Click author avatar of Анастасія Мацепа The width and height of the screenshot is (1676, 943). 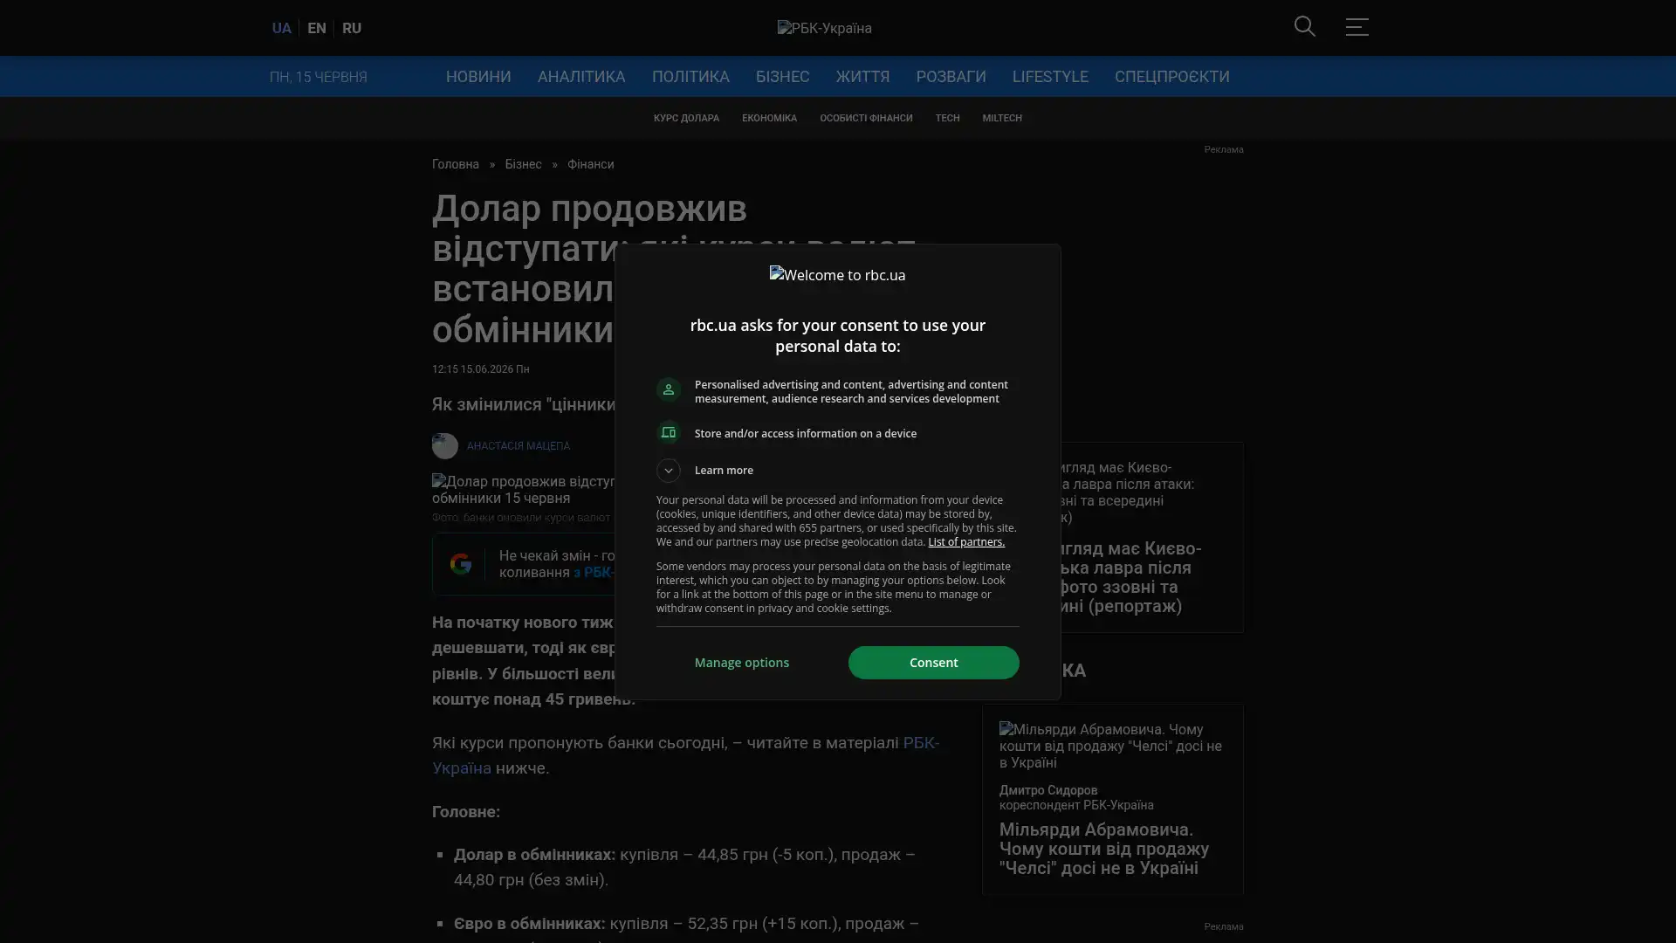tap(444, 446)
